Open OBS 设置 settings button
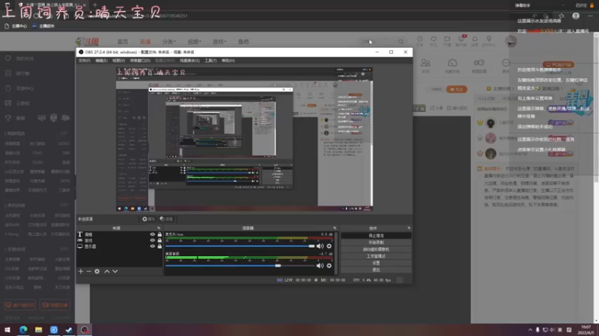The height and width of the screenshot is (336, 599). pos(376,264)
